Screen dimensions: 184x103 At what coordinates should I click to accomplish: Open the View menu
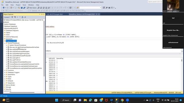[x=12, y=5]
